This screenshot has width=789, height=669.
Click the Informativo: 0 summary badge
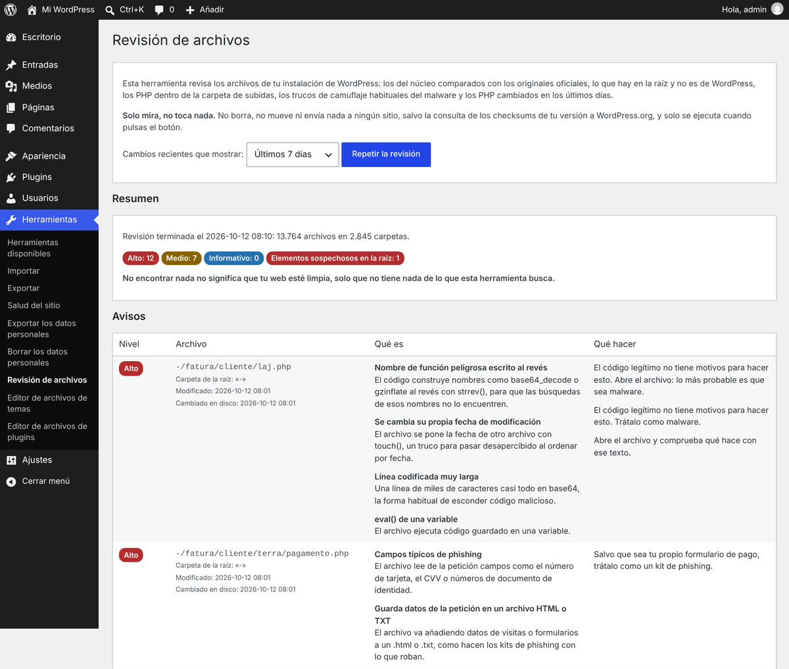[234, 259]
